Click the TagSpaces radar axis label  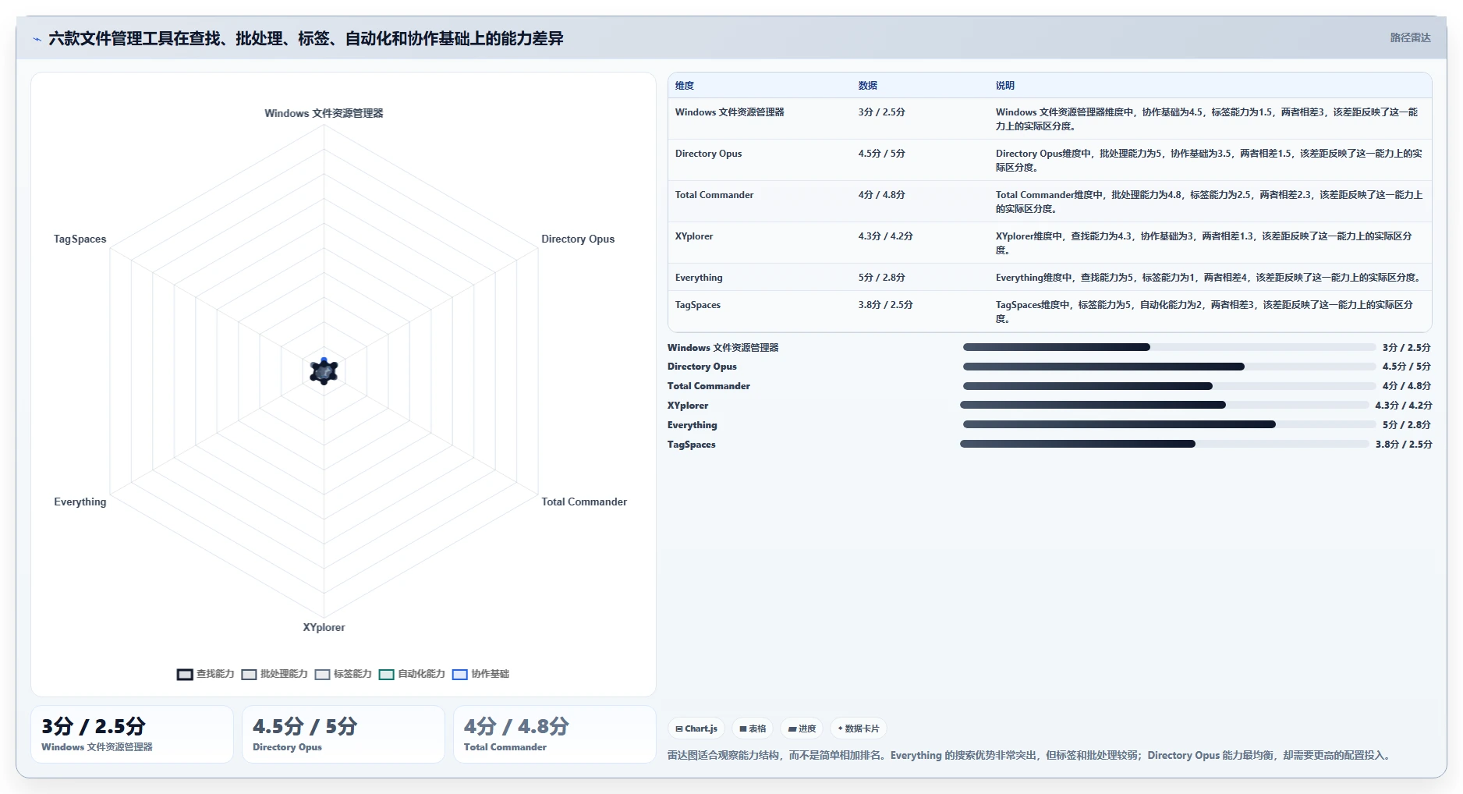click(80, 239)
